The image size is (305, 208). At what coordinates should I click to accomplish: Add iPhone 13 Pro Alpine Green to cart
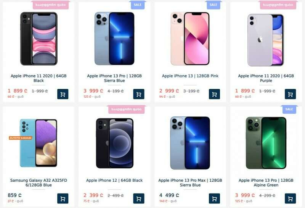point(290,198)
